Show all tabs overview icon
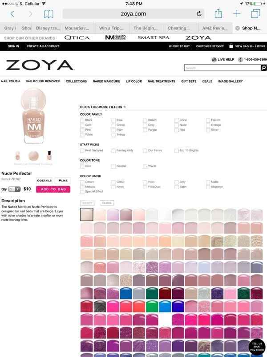Viewport: 267px width, 357px height. (255, 14)
